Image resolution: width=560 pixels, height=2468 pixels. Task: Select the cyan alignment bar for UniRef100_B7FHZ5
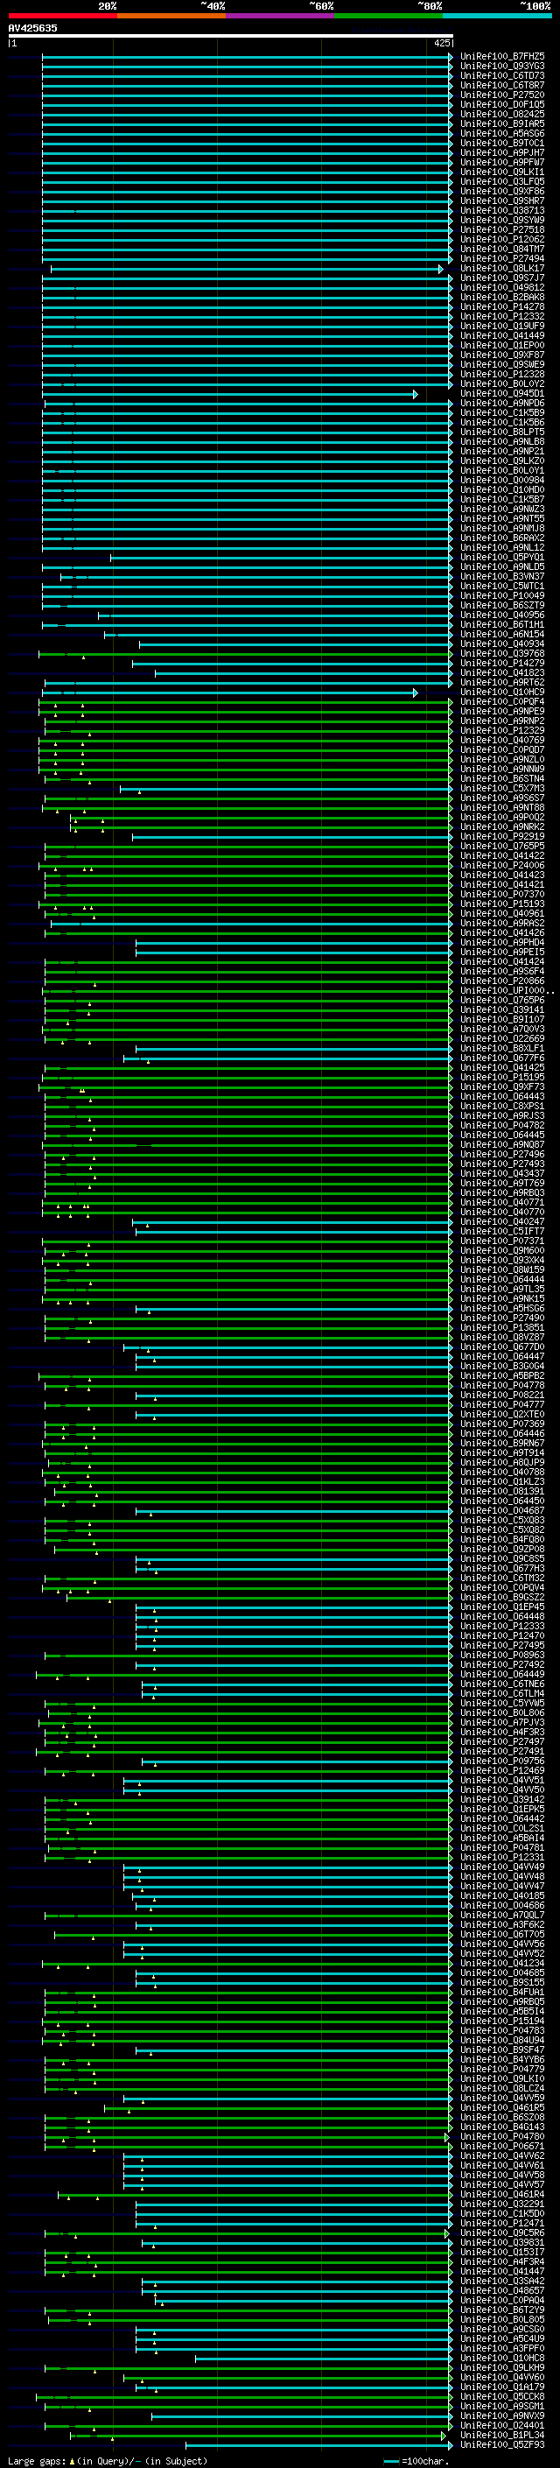[x=247, y=57]
